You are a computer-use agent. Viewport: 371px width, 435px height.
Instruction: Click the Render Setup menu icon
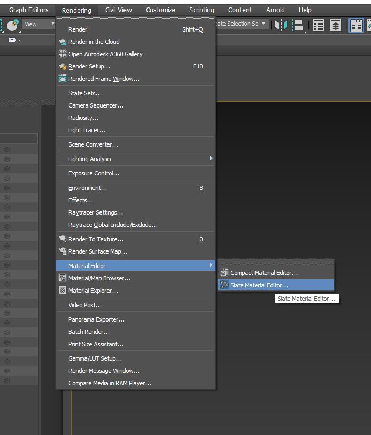pos(63,66)
